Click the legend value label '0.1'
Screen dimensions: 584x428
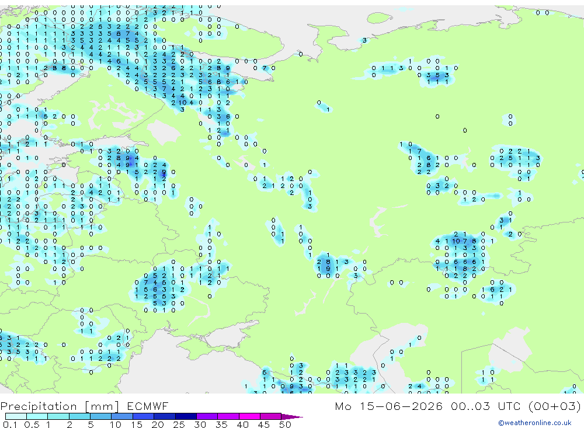coord(10,424)
